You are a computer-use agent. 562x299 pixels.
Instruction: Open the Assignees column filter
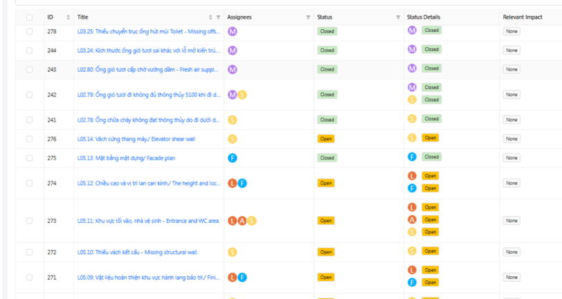coord(308,17)
